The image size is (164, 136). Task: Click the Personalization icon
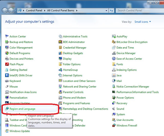[7, 98]
